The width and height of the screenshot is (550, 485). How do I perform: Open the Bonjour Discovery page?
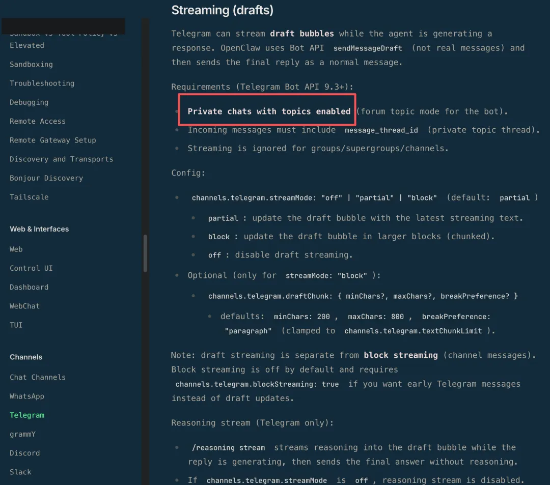pos(46,178)
